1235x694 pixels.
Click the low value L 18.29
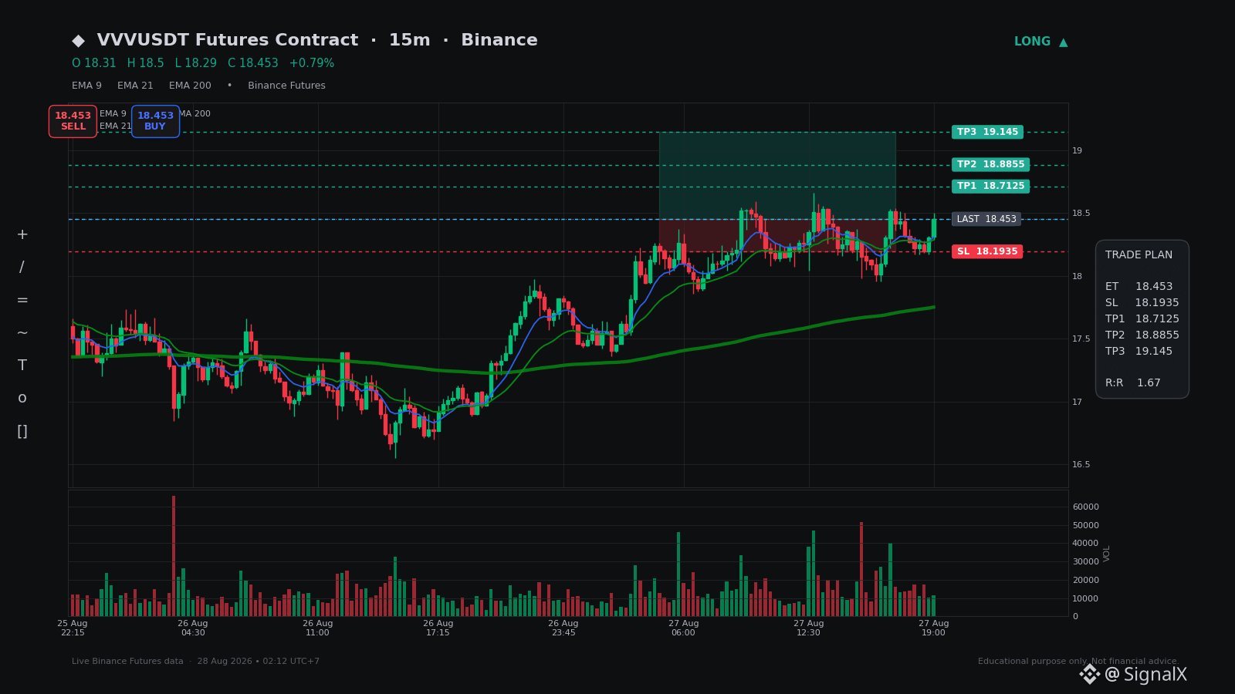coord(196,63)
